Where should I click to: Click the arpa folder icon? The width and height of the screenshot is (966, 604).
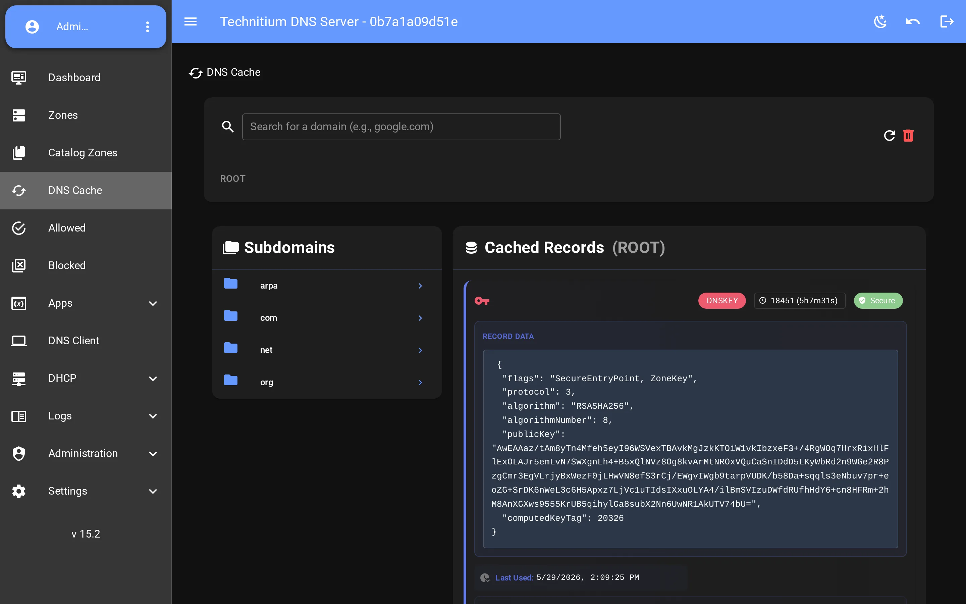click(x=231, y=284)
